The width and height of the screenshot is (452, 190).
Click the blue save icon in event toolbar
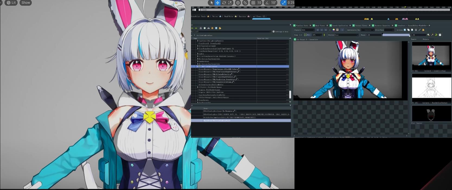pos(216,28)
